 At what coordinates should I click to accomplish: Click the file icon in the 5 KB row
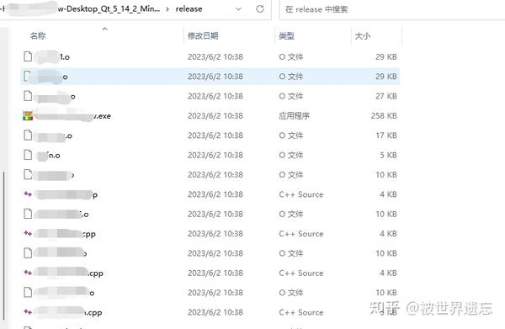click(x=28, y=155)
